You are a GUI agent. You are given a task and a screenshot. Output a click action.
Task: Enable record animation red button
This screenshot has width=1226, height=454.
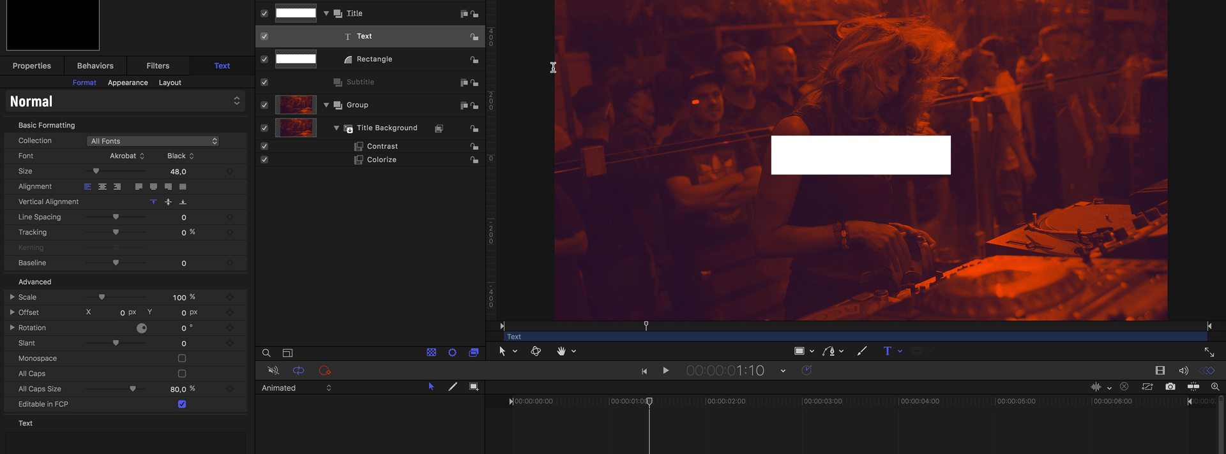click(x=324, y=370)
